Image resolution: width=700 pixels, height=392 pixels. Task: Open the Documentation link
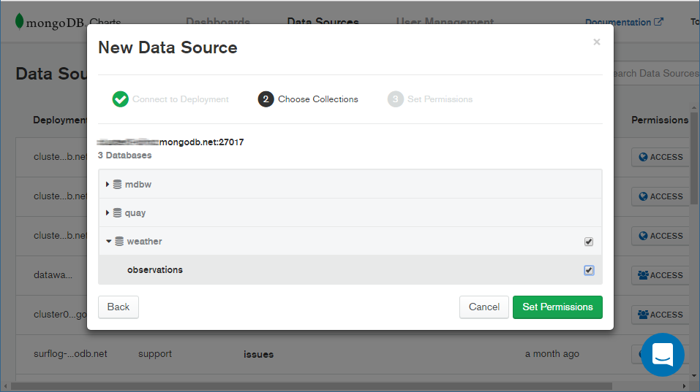coord(618,23)
